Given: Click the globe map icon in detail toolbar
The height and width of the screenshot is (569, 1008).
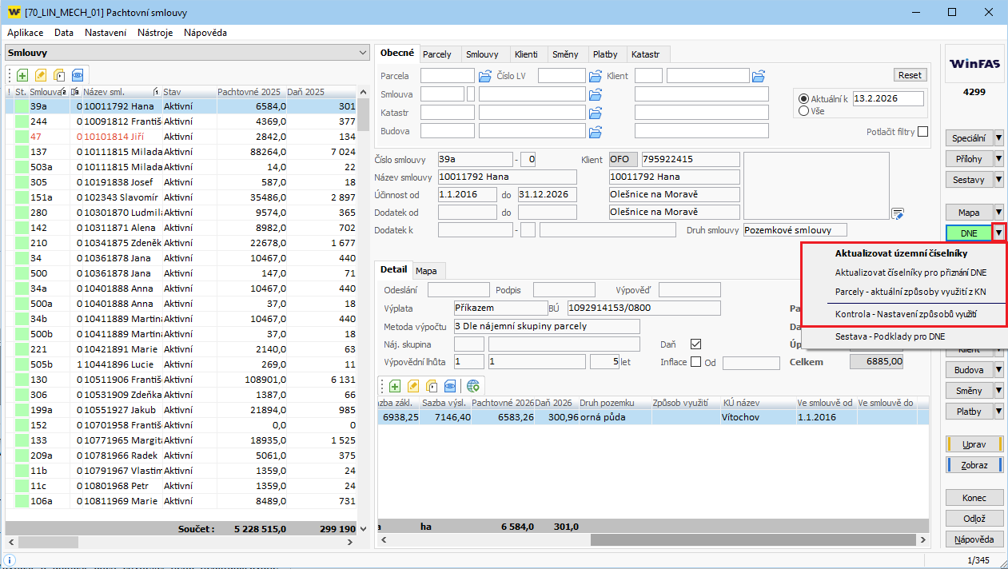Looking at the screenshot, I should tap(473, 385).
